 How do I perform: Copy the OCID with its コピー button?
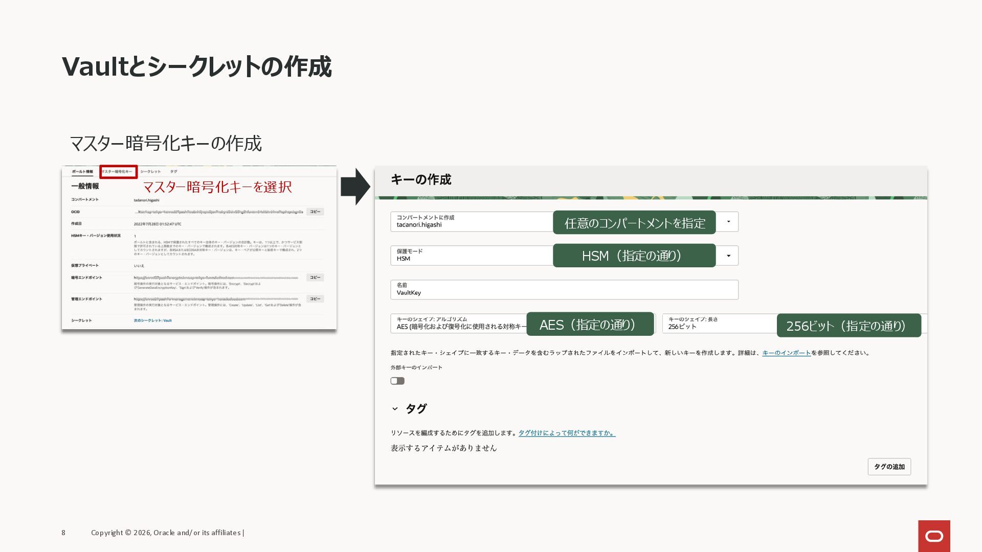[x=315, y=212]
